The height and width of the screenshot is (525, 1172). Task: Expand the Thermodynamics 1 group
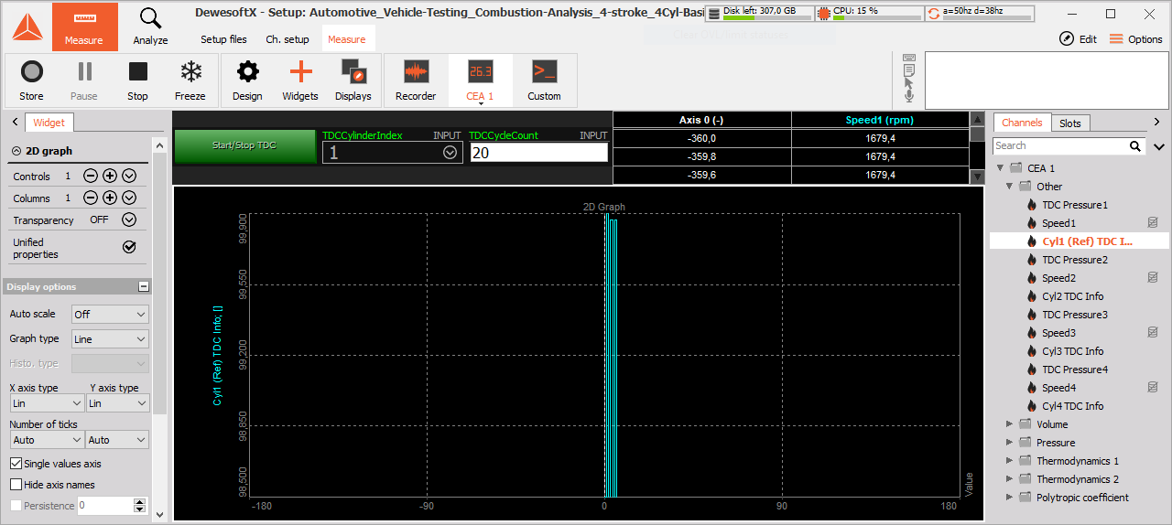point(1010,461)
